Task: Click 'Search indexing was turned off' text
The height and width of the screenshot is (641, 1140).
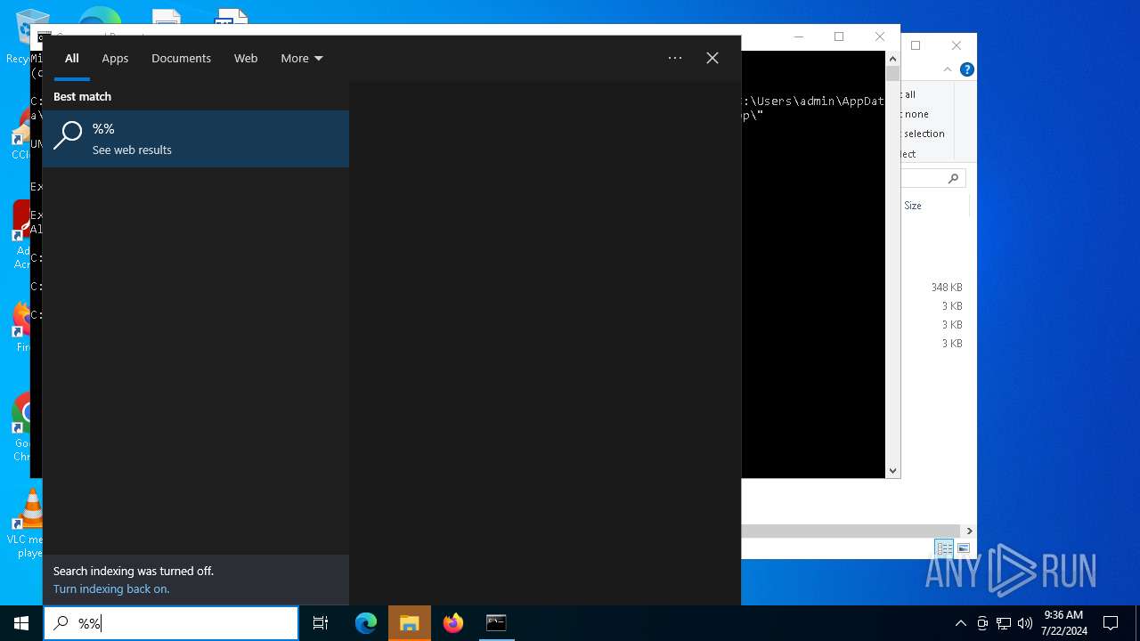Action: click(134, 571)
